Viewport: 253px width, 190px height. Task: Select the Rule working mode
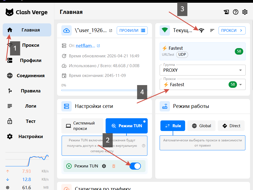click(173, 126)
